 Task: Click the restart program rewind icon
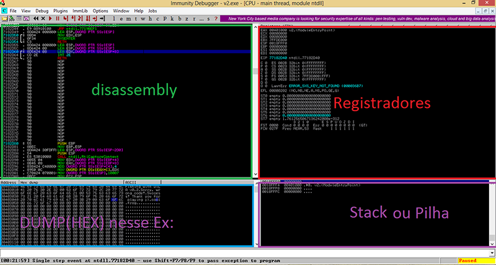click(36, 19)
